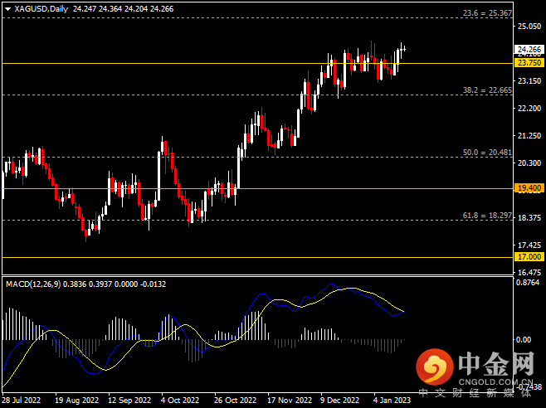
Task: Click the 0.8764 MACD scale value
Action: (528, 284)
